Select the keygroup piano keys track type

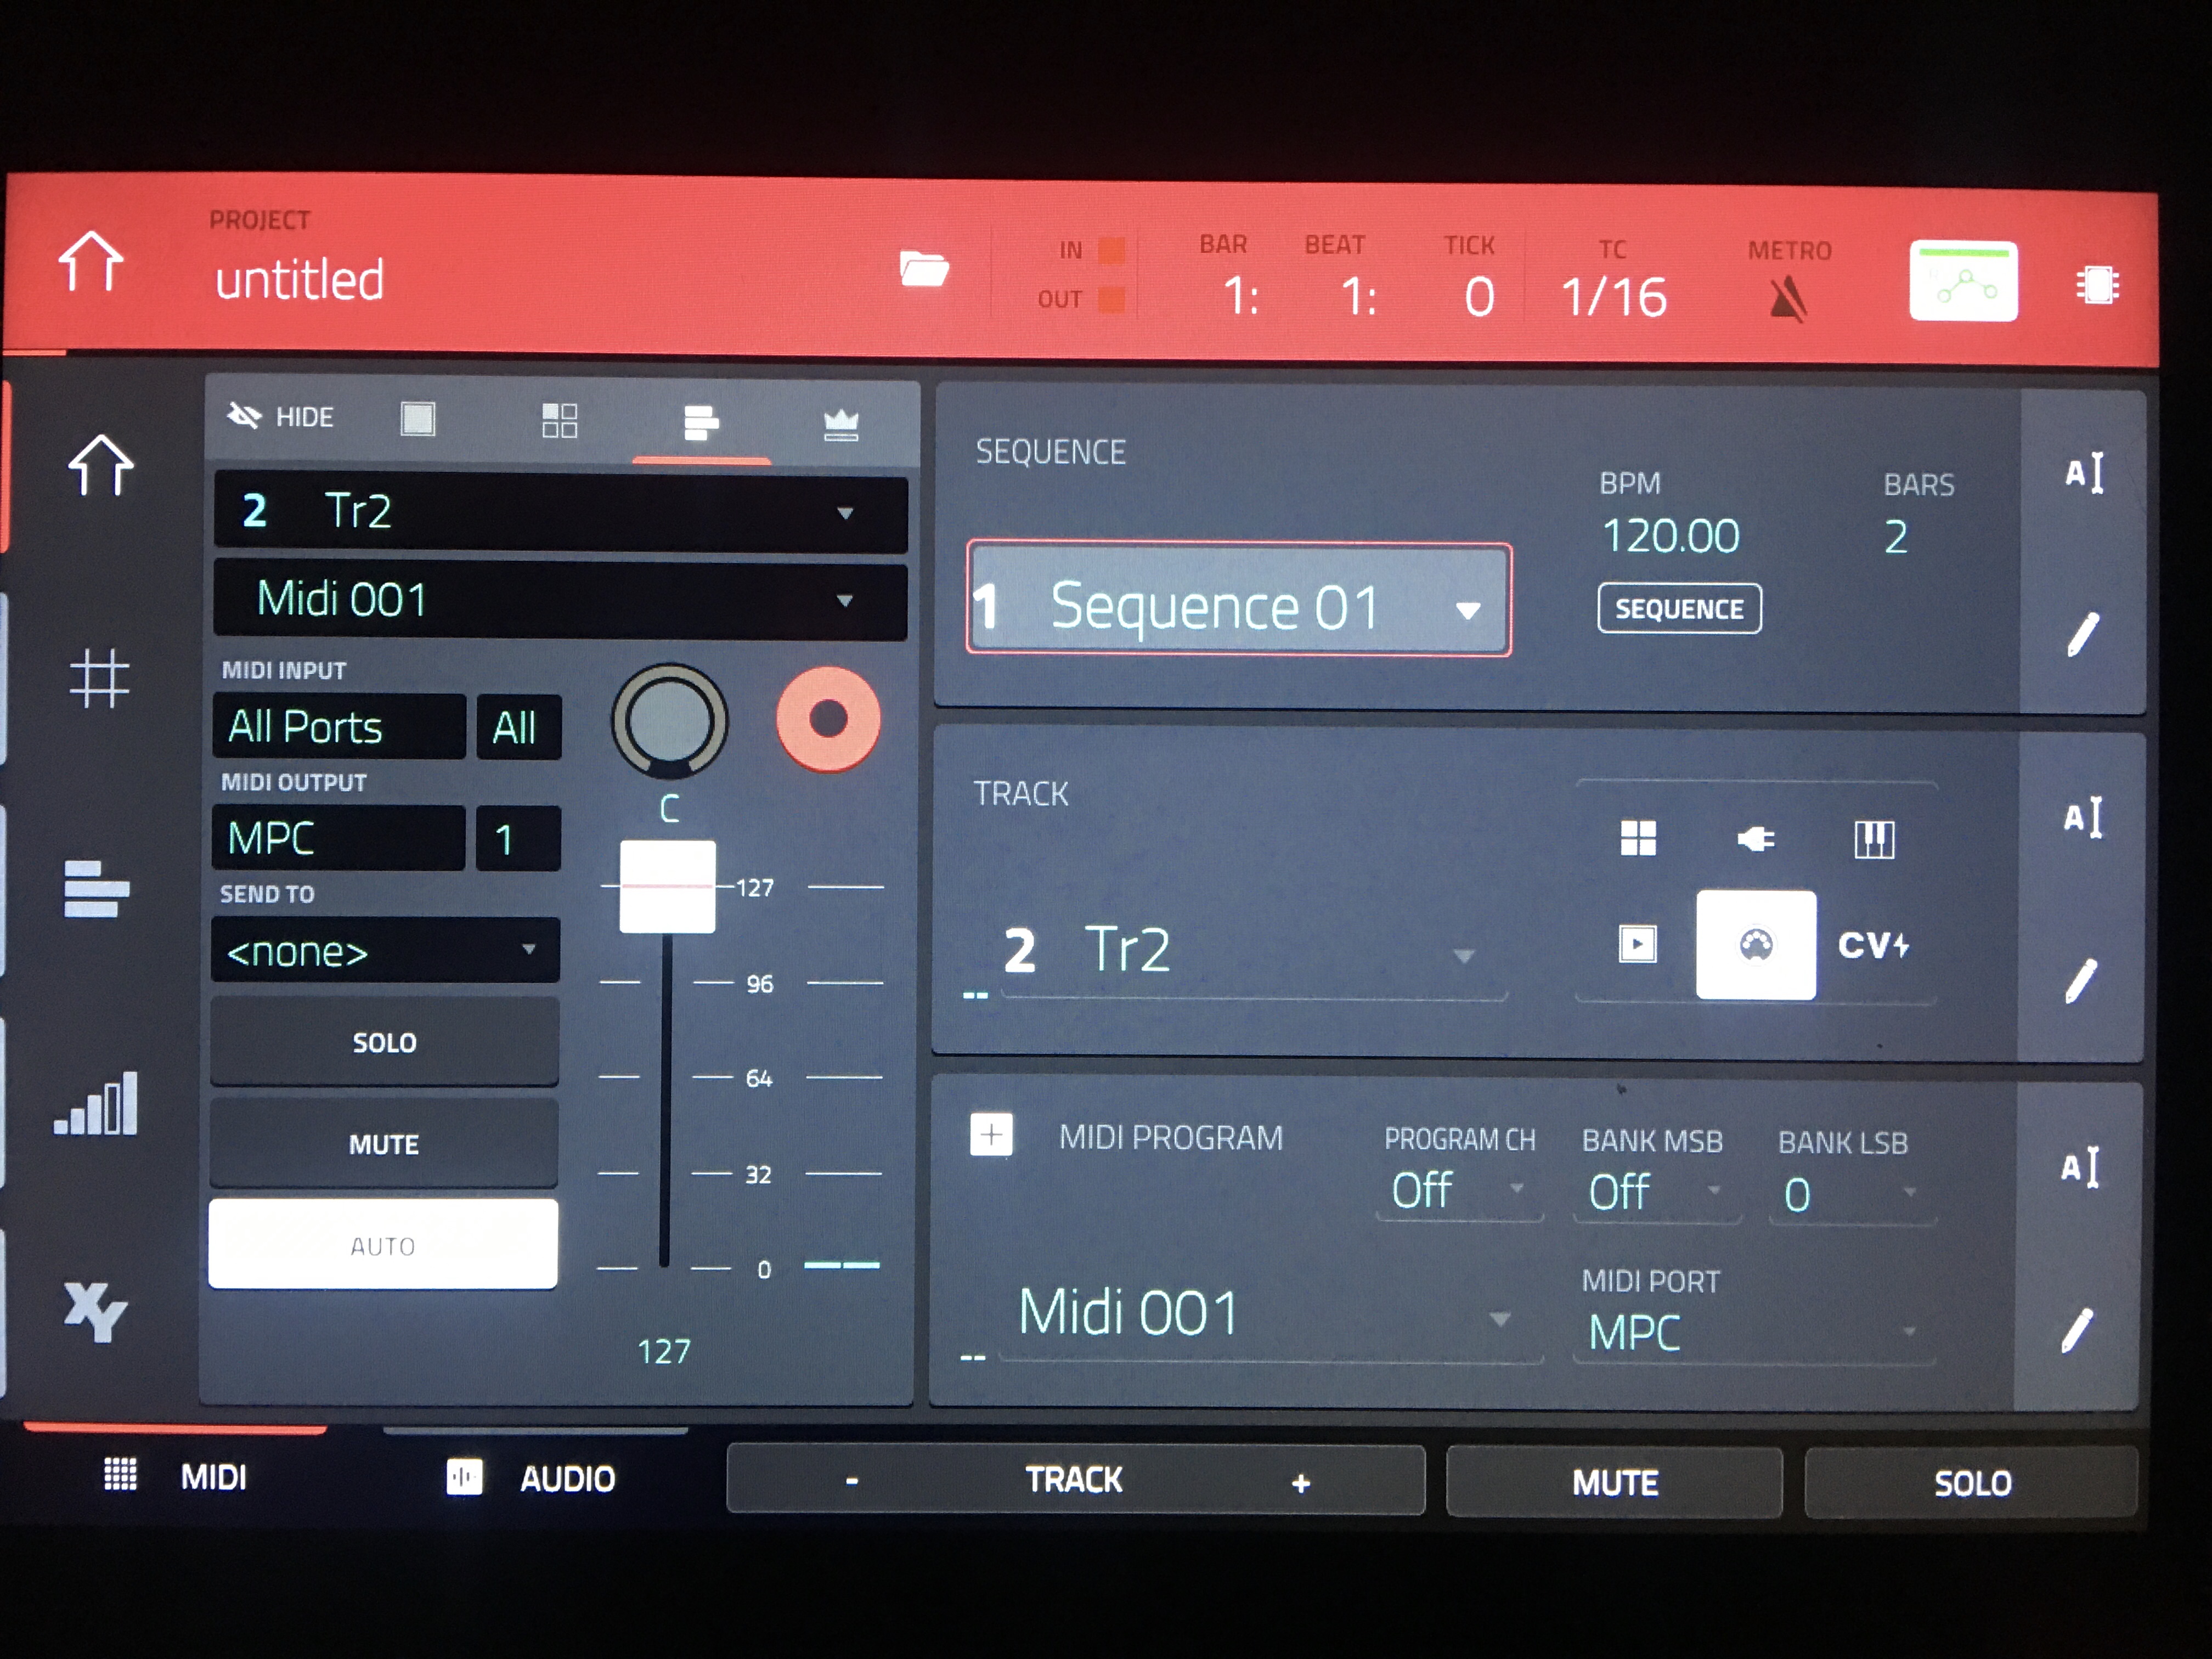1874,839
